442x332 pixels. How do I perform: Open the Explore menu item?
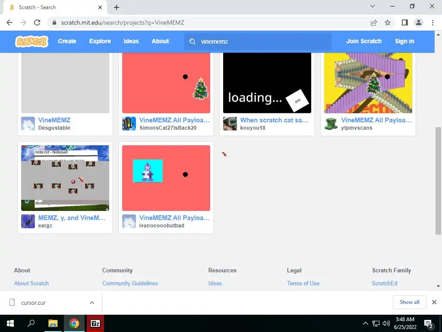click(100, 41)
